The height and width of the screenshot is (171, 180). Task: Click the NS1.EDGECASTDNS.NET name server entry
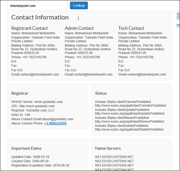click(114, 157)
